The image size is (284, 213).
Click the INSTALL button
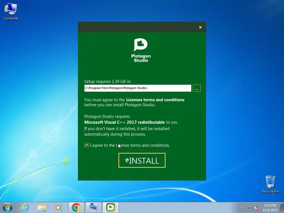pos(142,160)
